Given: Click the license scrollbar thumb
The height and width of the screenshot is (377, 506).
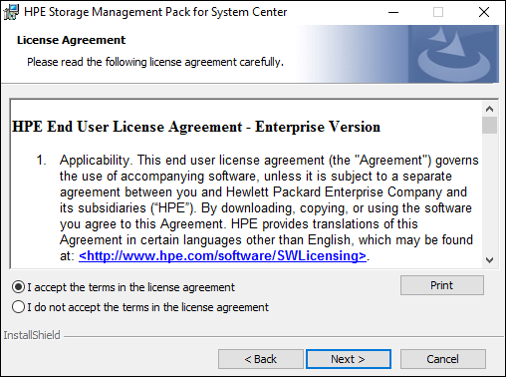Looking at the screenshot, I should click(x=489, y=125).
